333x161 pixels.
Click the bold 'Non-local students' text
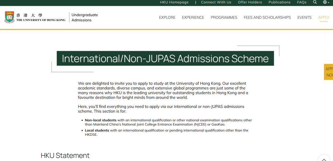tap(101, 120)
